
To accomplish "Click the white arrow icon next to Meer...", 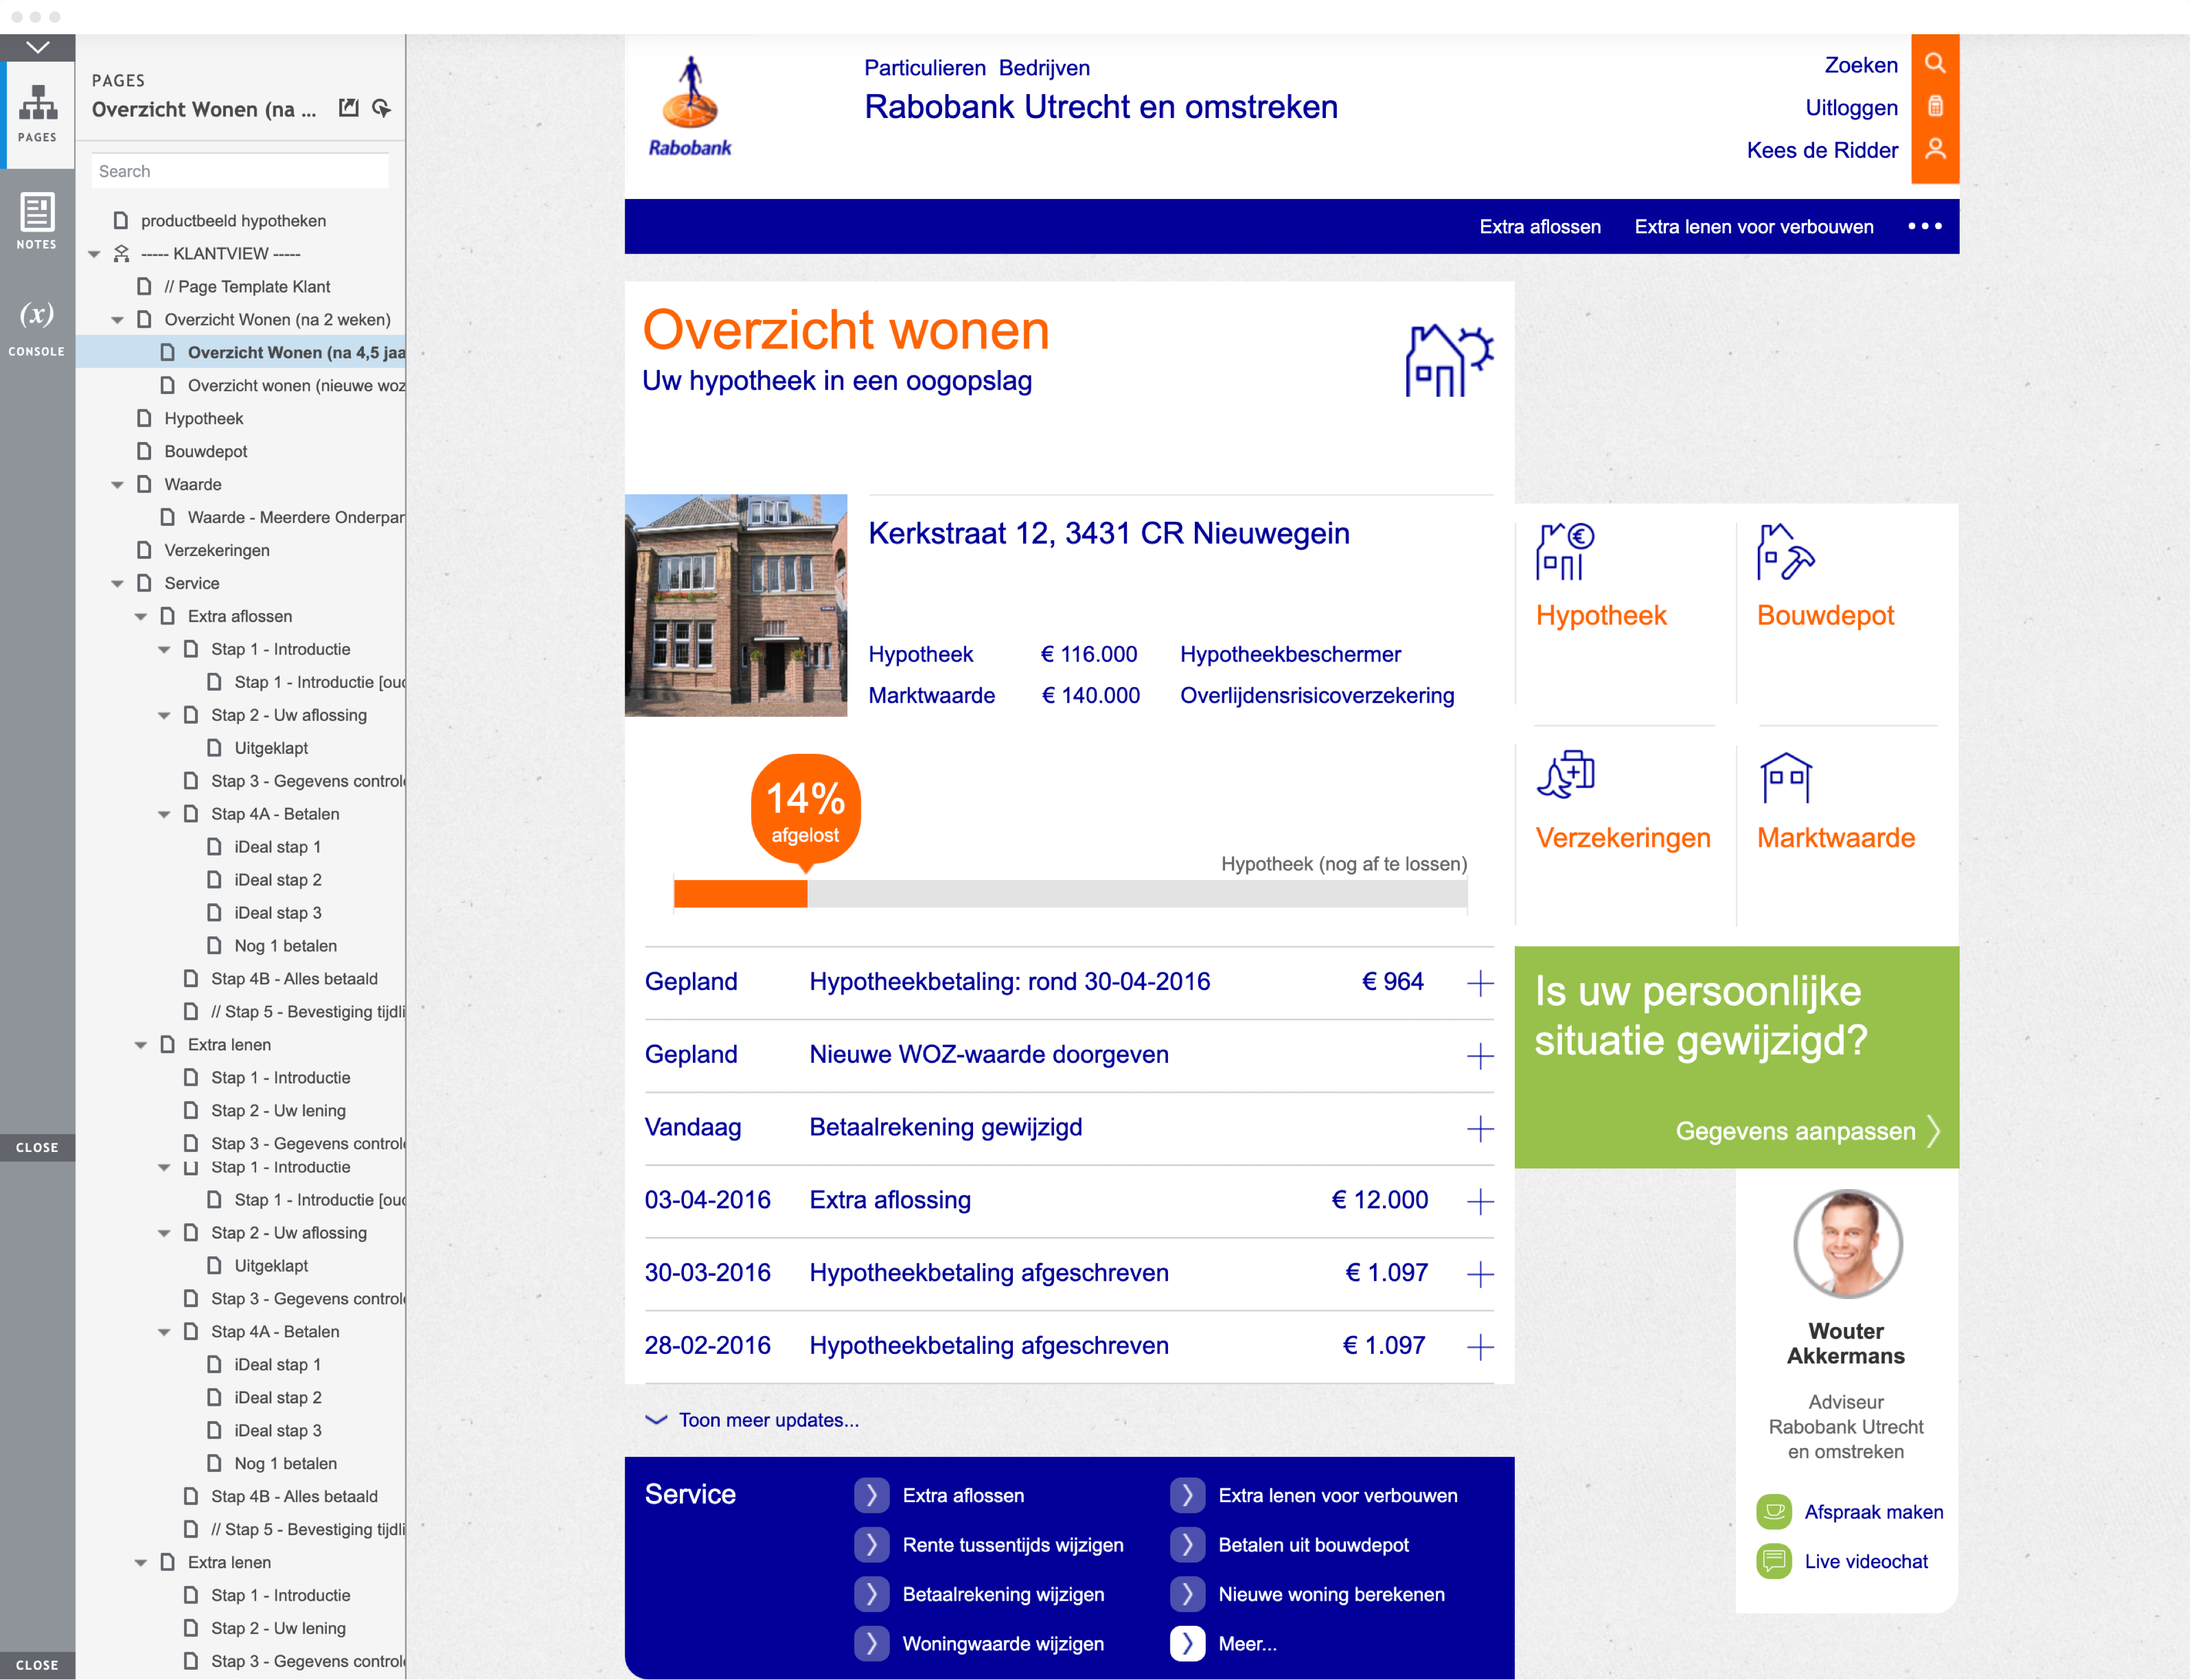I will coord(1187,1643).
